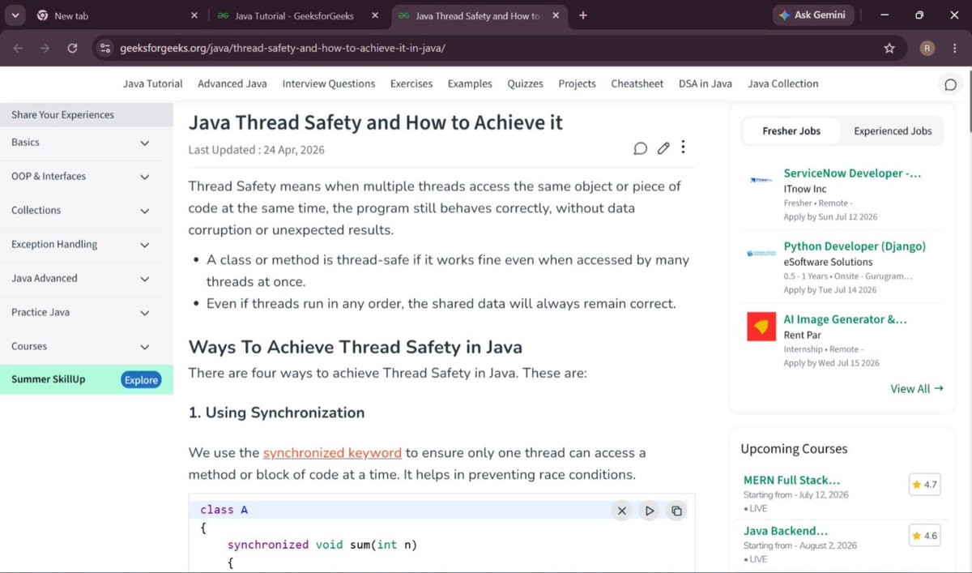972x573 pixels.
Task: Click the browser back arrow
Action: tap(18, 49)
